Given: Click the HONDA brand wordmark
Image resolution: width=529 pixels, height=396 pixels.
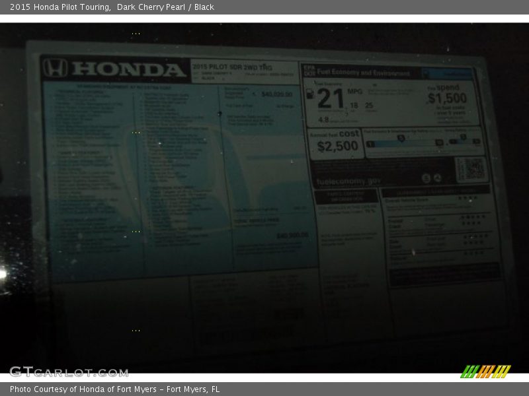Looking at the screenshot, I should pyautogui.click(x=129, y=69).
